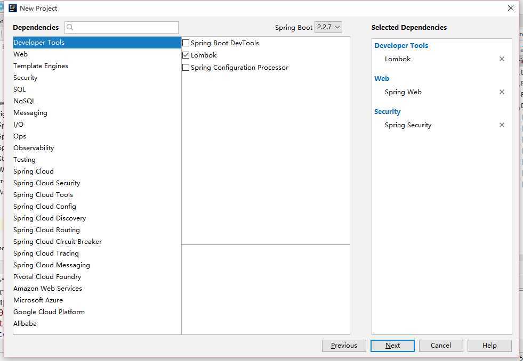Click Web heading in selected list
Viewport: 523px width, 361px height.
click(x=382, y=79)
